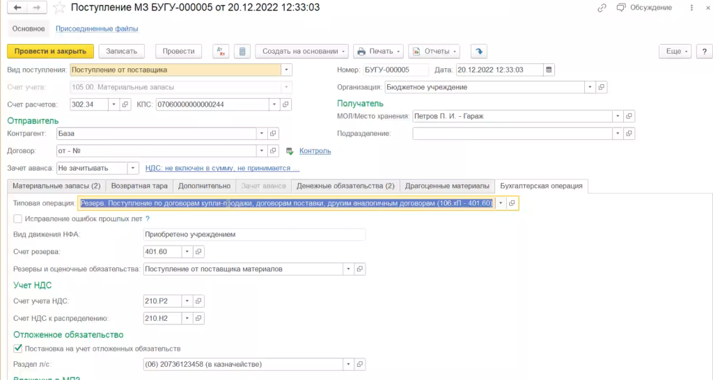713x380 pixels.
Task: Click the blue arrow toolbar icon
Action: tap(478, 52)
